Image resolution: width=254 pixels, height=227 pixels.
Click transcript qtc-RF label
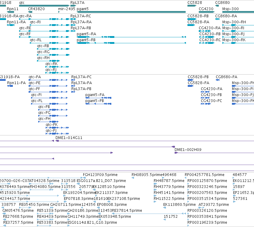pyautogui.click(x=25, y=34)
